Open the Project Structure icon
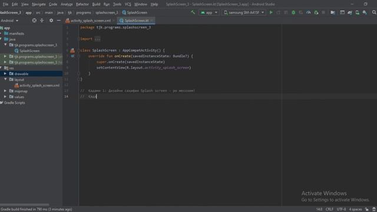 [x=333, y=12]
